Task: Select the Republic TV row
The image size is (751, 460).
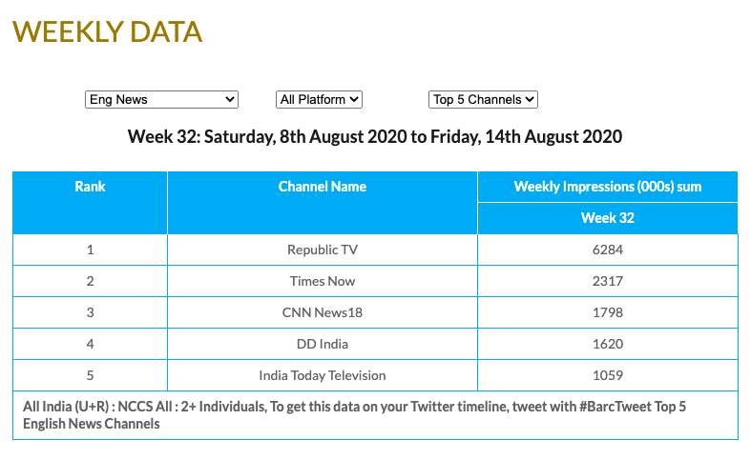Action: click(323, 250)
